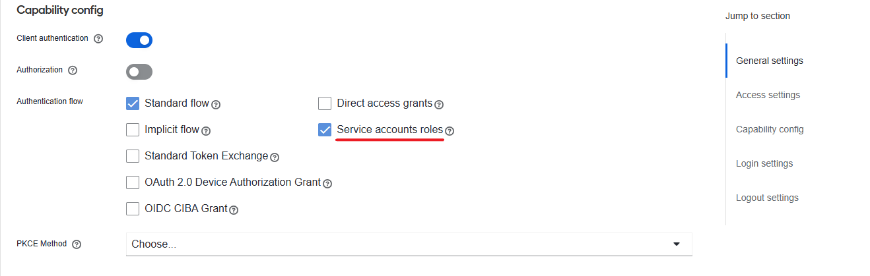Uncheck the Standard flow checkbox
Viewport: 870px width, 276px height.
click(x=133, y=103)
